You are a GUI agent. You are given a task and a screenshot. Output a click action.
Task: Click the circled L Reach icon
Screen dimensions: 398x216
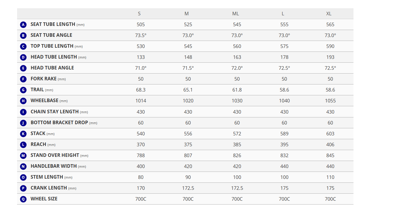(23, 145)
